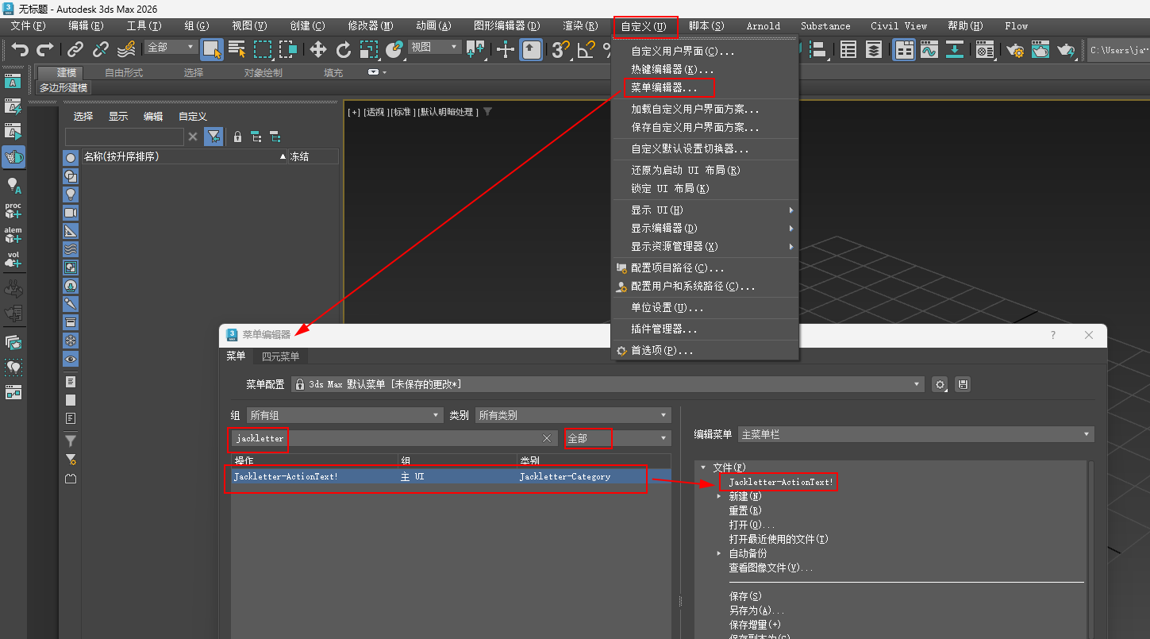This screenshot has width=1150, height=639.
Task: Open the 脚本(S) menu
Action: click(706, 26)
